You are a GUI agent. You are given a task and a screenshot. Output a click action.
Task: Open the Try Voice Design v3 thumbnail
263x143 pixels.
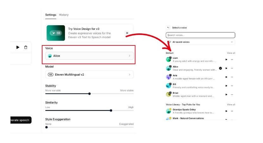pyautogui.click(x=56, y=33)
